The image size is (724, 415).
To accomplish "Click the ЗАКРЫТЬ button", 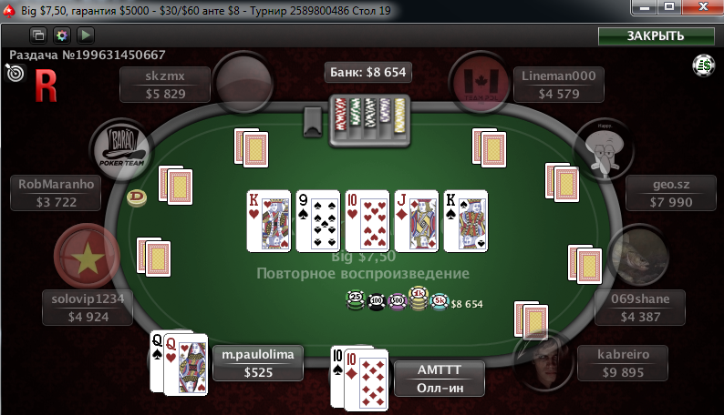I will click(x=656, y=35).
